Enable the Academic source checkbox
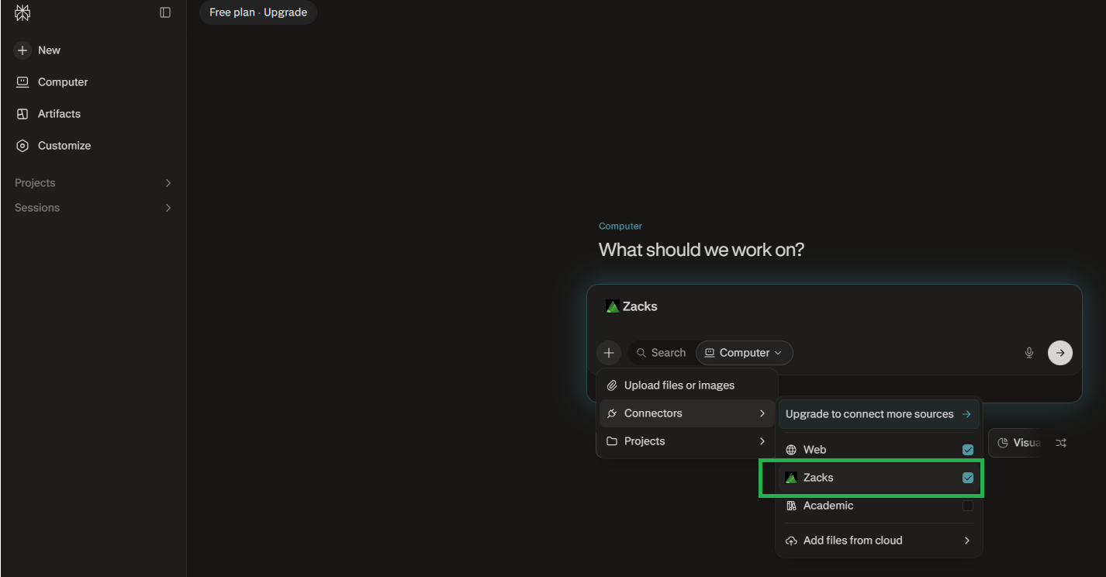The width and height of the screenshot is (1106, 577). [x=968, y=506]
